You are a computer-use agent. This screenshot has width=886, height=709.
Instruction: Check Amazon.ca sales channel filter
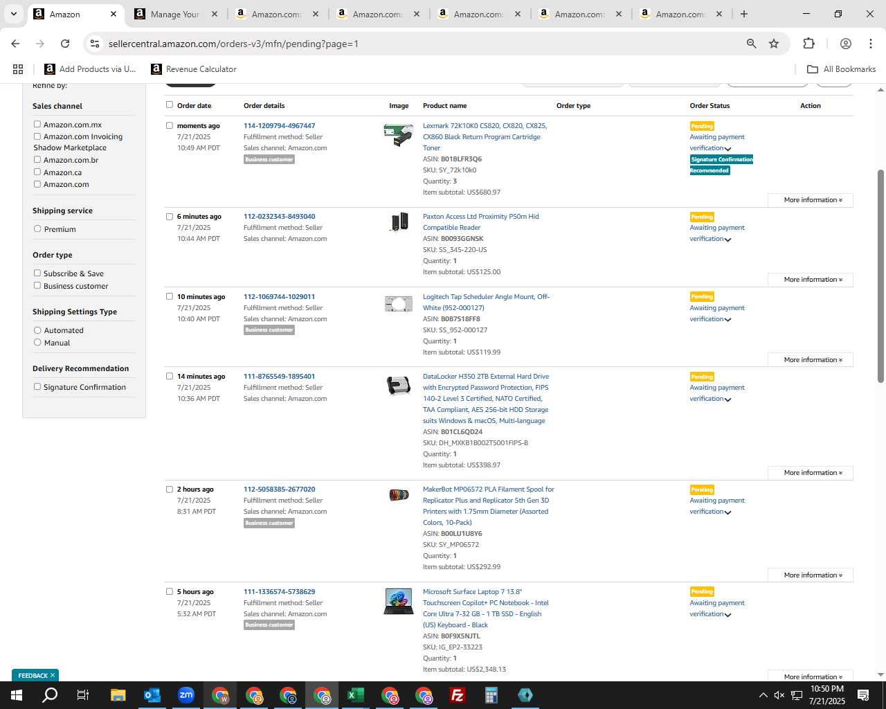click(x=37, y=172)
